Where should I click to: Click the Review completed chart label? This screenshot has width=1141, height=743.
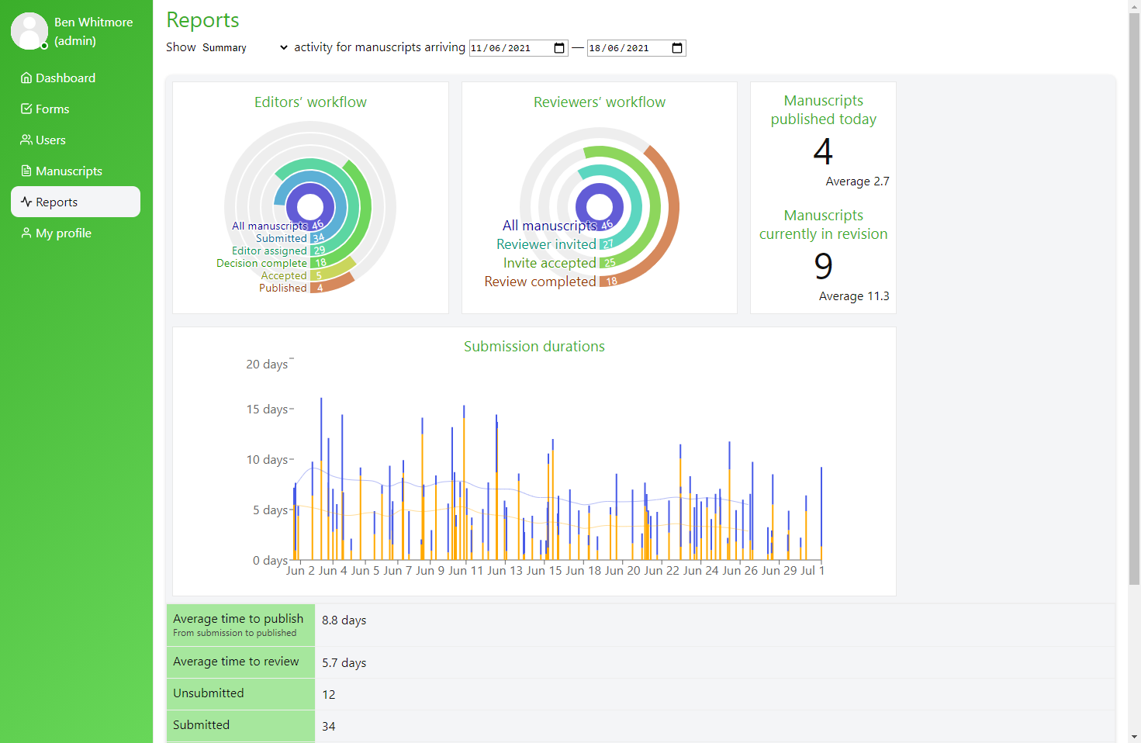(x=541, y=282)
